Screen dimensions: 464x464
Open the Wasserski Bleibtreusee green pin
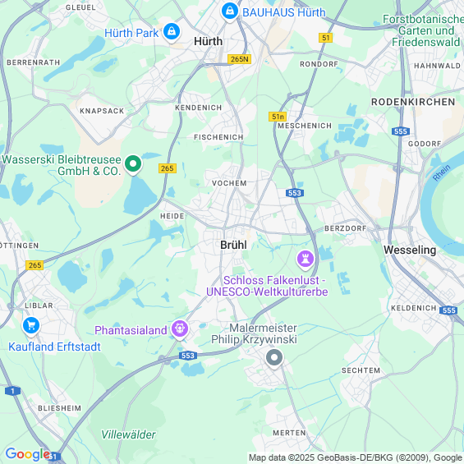(x=133, y=164)
